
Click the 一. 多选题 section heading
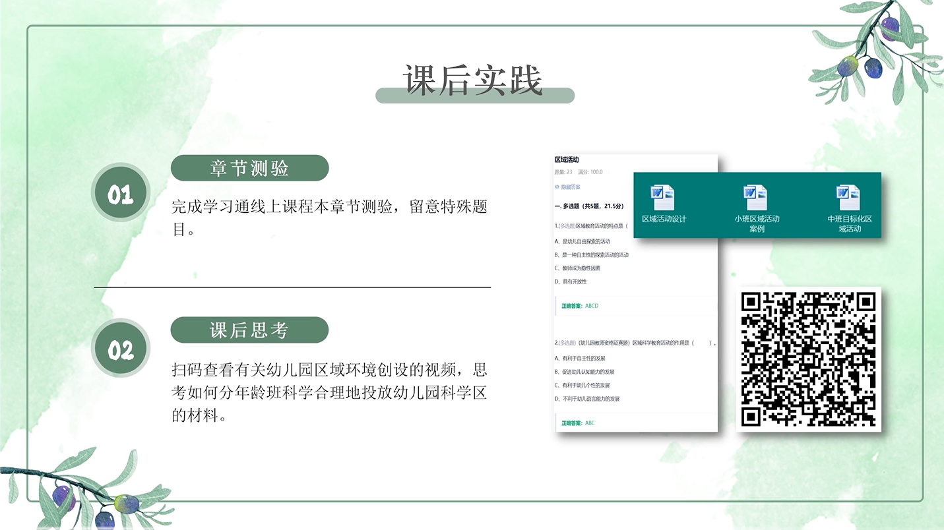pos(589,206)
